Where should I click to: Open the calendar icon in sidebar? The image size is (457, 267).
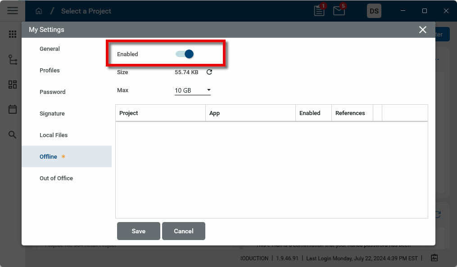[13, 109]
